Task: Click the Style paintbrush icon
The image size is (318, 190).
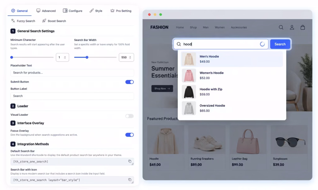Action: pos(92,11)
